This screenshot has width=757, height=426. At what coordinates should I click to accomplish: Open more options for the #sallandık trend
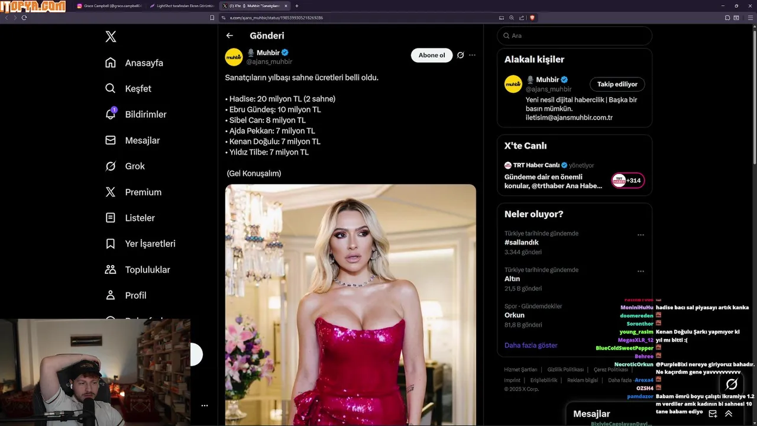point(640,235)
